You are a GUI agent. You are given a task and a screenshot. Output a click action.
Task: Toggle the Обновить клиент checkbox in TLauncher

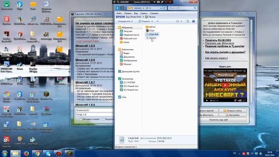(x=81, y=119)
